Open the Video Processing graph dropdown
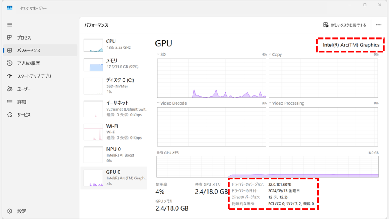The width and height of the screenshot is (389, 219). tap(270, 103)
